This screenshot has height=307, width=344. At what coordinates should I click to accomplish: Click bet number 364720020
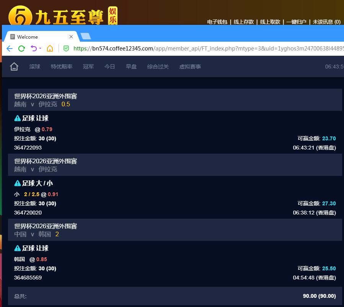(28, 213)
